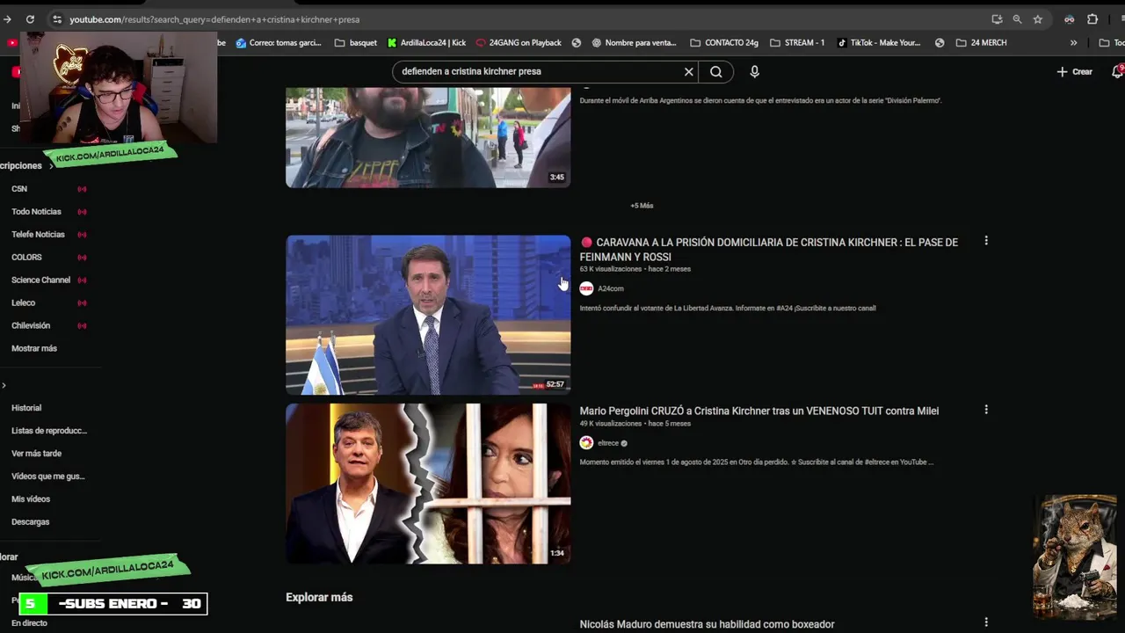The image size is (1125, 633).
Task: Click the live indicator next to COLORS
Action: click(82, 258)
